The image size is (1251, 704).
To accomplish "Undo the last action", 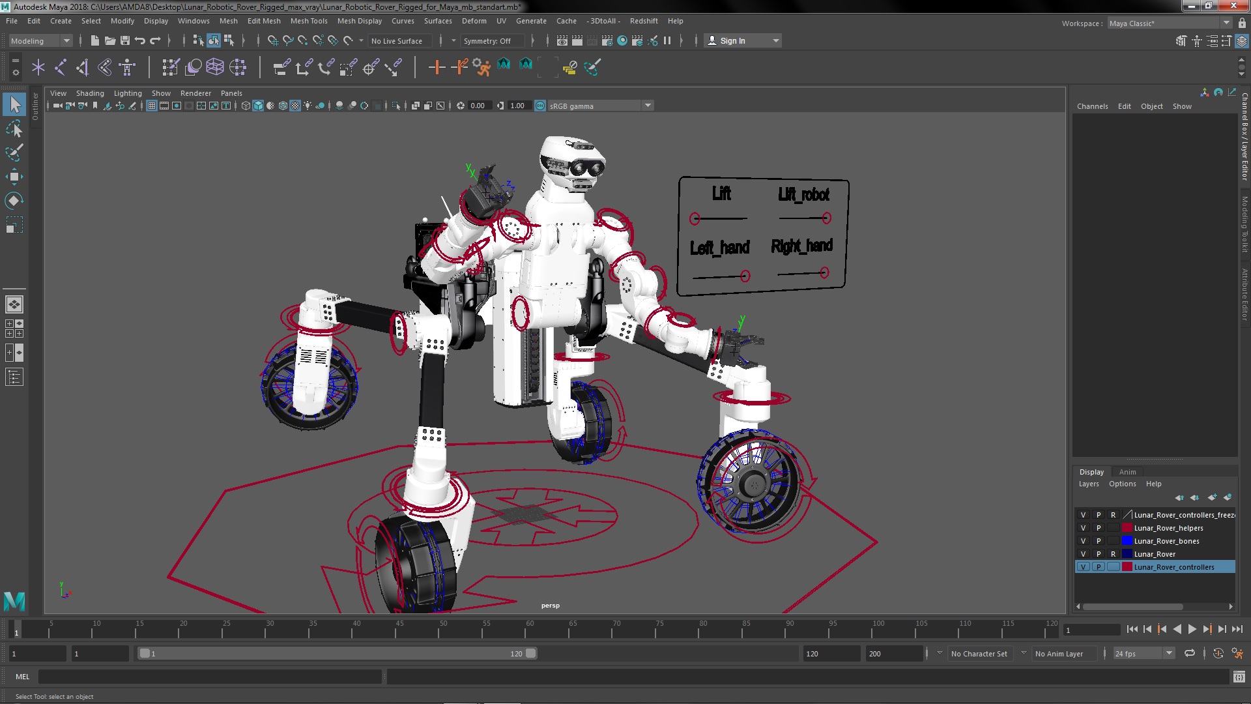I will [139, 40].
